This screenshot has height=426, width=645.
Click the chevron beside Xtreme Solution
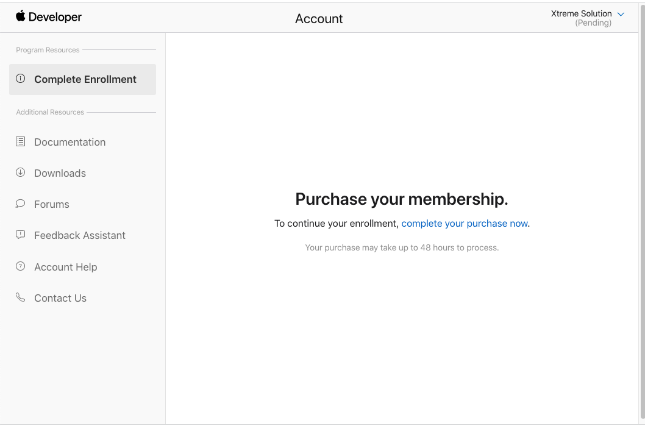621,13
